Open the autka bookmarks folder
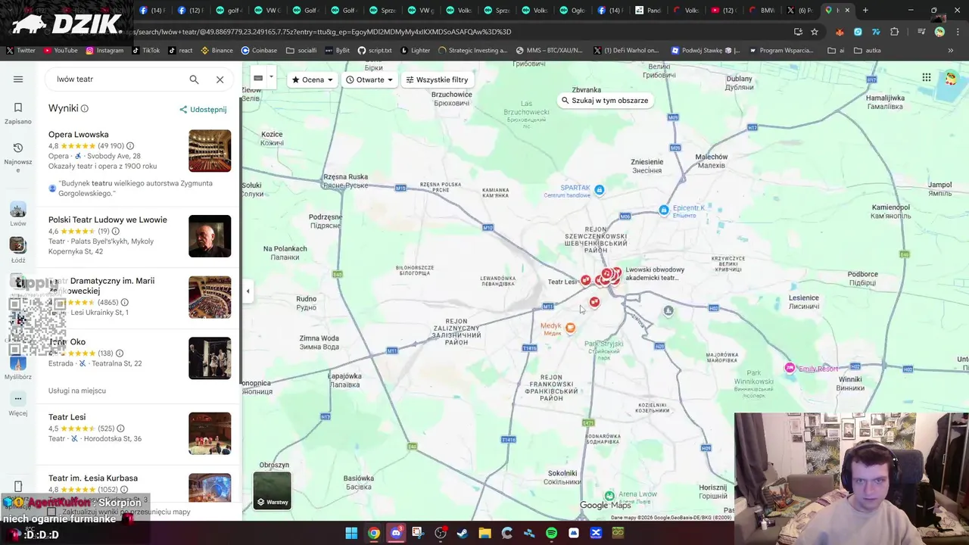The image size is (969, 545). (868, 51)
